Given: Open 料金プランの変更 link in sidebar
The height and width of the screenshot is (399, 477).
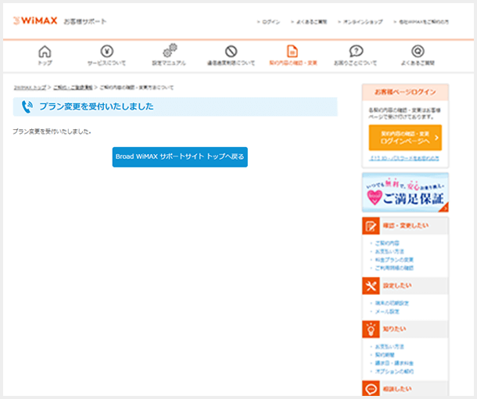Looking at the screenshot, I should pyautogui.click(x=394, y=259).
